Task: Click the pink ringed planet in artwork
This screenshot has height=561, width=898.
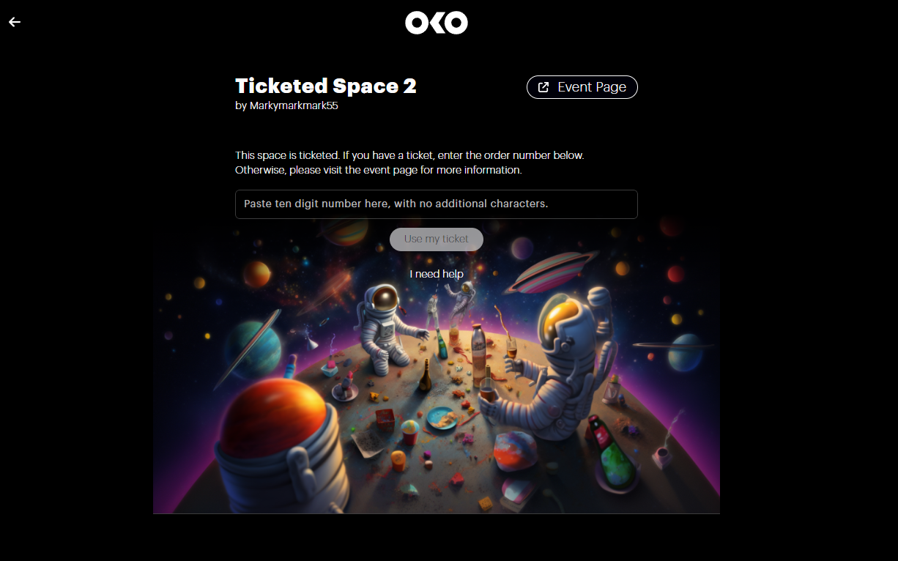Action: click(551, 272)
